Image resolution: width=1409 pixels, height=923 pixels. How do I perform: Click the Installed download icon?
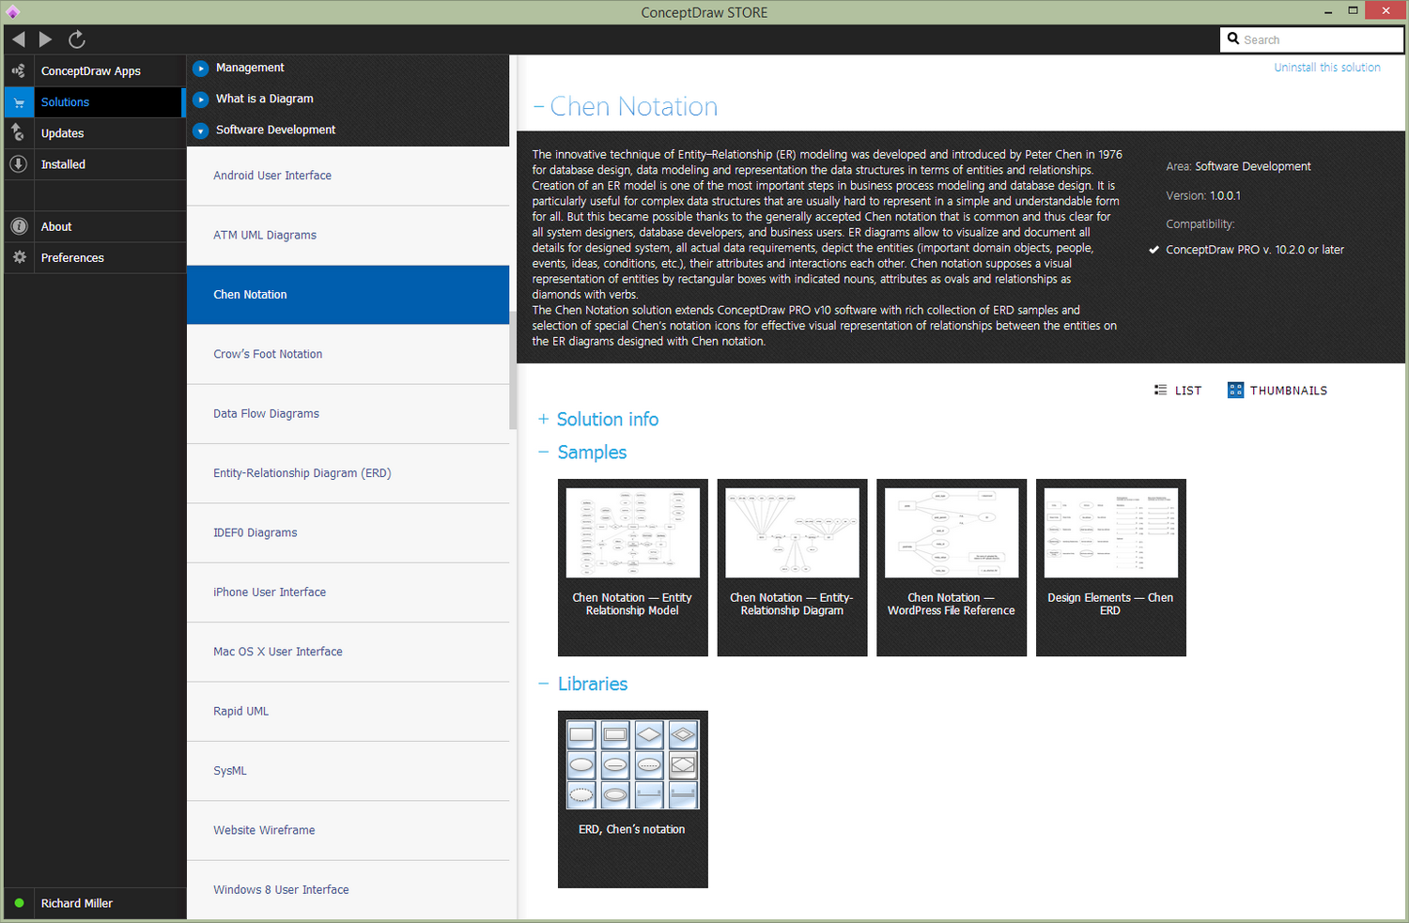18,163
